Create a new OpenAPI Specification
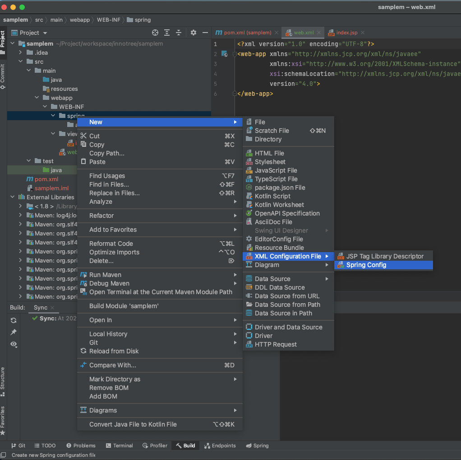461x460 pixels. tap(288, 213)
